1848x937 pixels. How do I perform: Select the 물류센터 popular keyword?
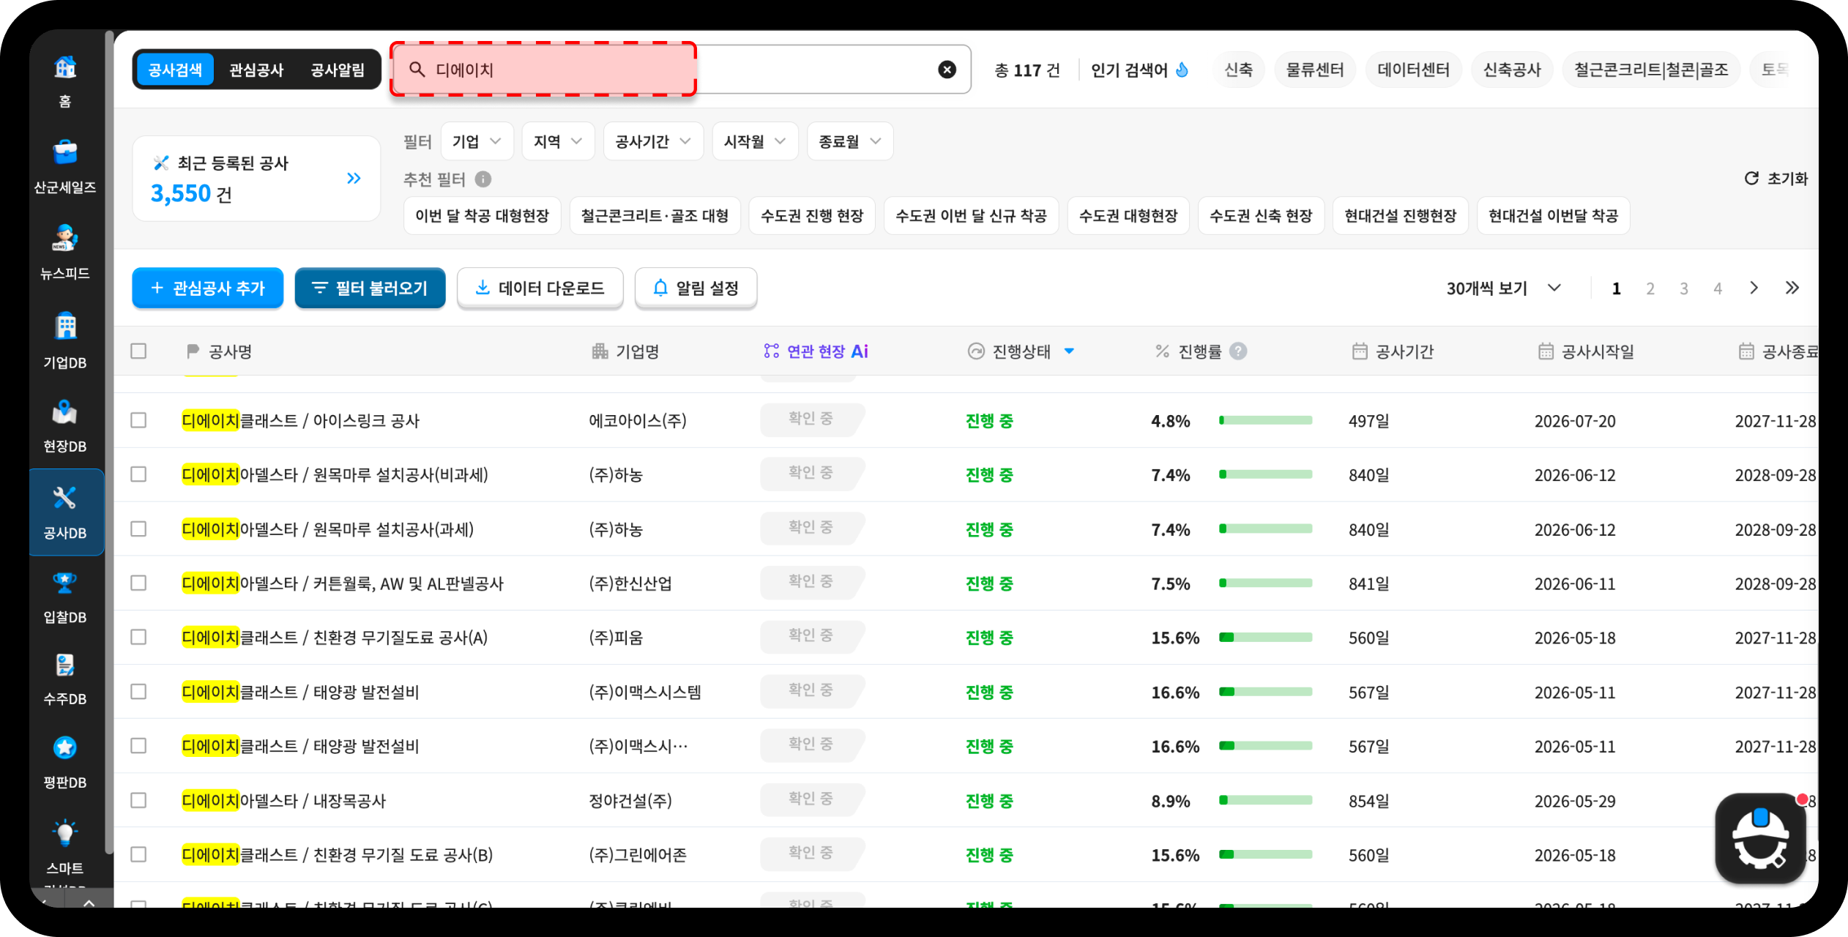pos(1315,70)
